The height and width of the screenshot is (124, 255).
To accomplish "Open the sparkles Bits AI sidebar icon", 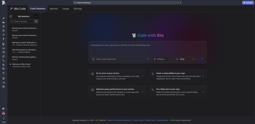I will point(4,18).
